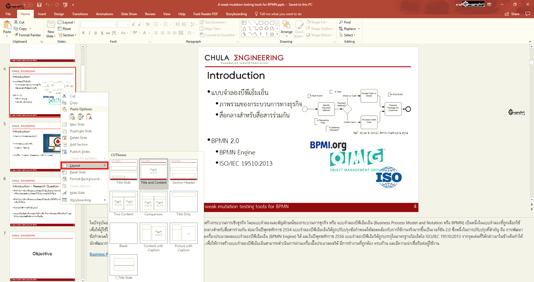Choose Section Header layout thumbnail
Screen dimensions: 534x282
184,172
